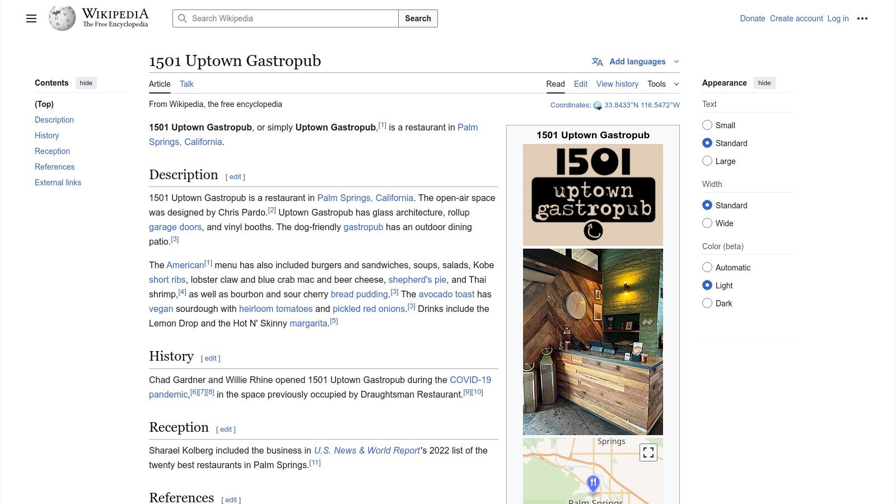Select Large text size
Screen dimensions: 896x504
click(707, 161)
